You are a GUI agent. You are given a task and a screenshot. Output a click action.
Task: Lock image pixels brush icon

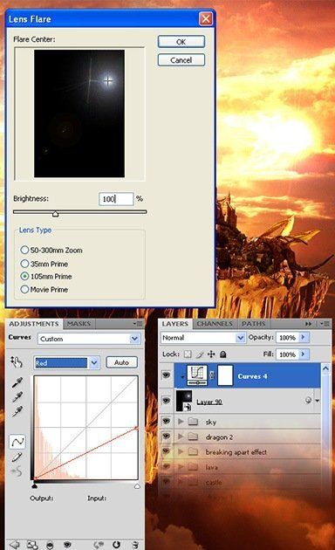point(200,354)
